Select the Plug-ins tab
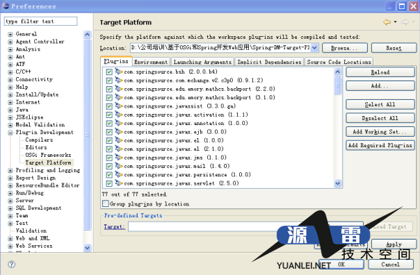 tap(116, 61)
